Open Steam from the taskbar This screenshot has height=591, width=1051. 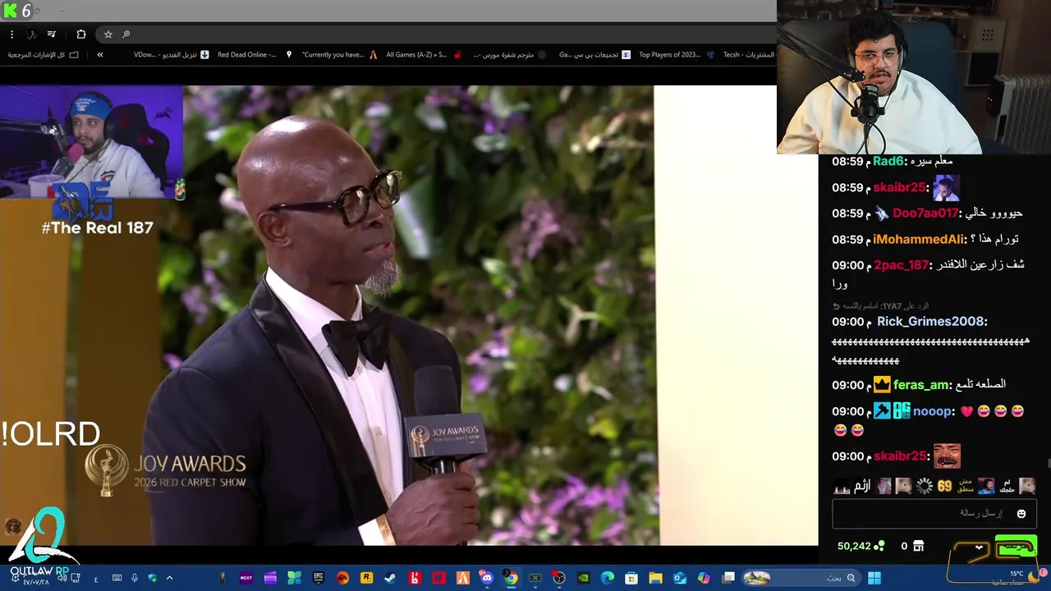390,578
